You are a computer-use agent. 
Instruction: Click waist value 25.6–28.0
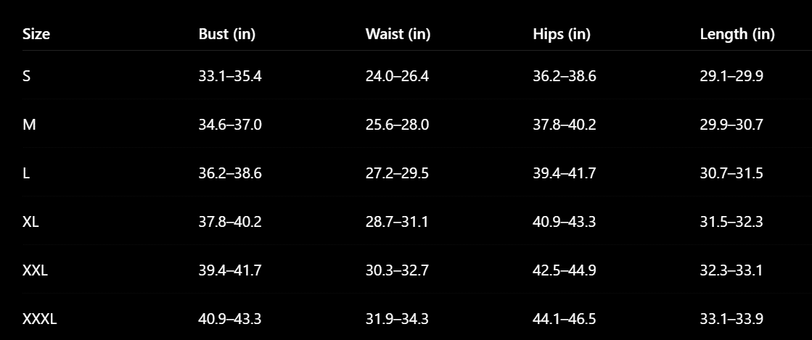(397, 125)
